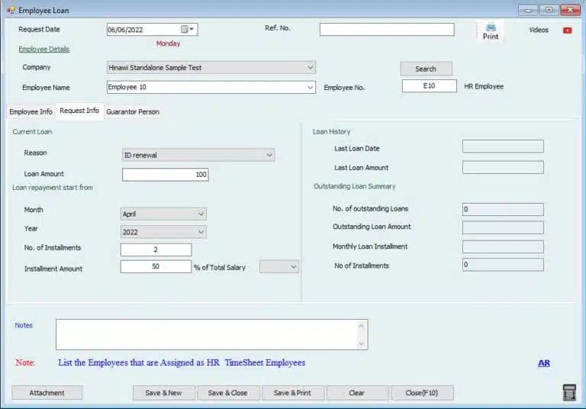Open the Employee Details link
586x409 pixels.
point(43,49)
